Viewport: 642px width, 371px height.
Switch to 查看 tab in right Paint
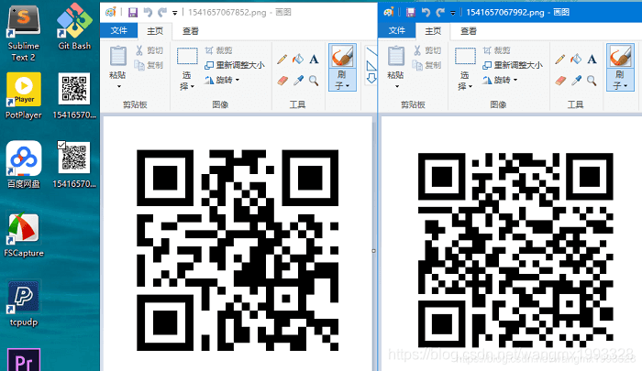pos(469,31)
